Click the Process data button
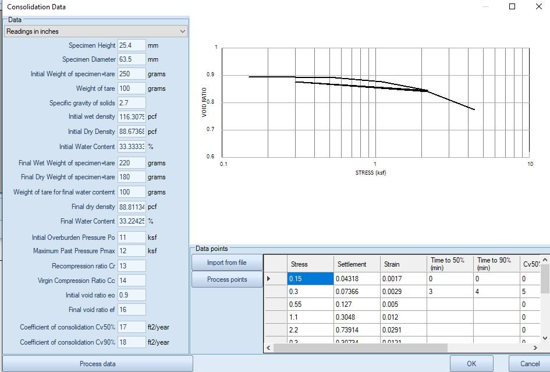This screenshot has height=372, width=550. click(98, 364)
